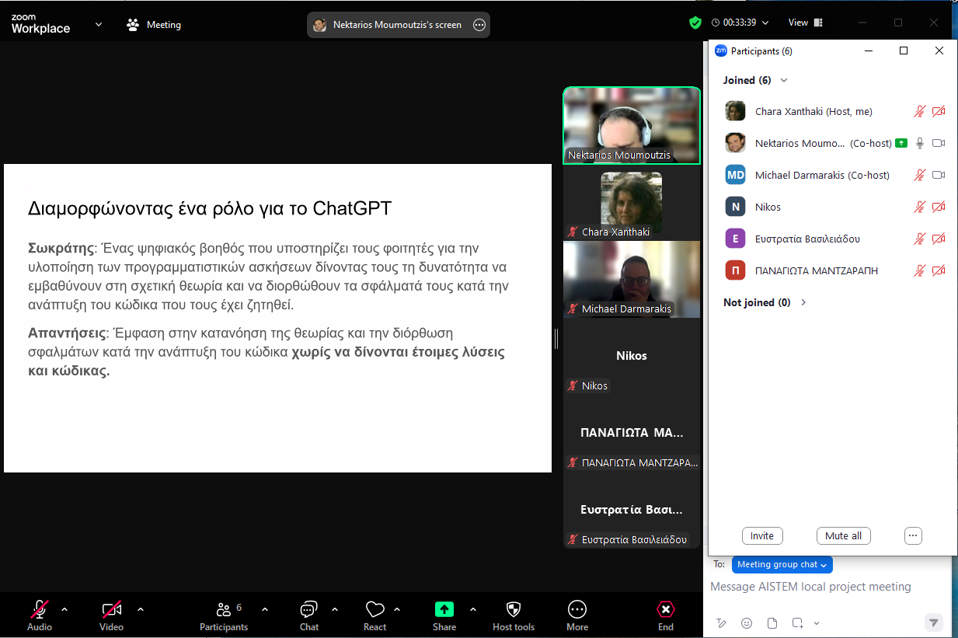The width and height of the screenshot is (958, 638).
Task: Open the View layout menu
Action: [804, 23]
